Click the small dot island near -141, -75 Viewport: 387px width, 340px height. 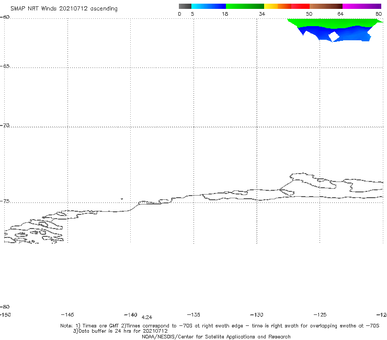122,199
